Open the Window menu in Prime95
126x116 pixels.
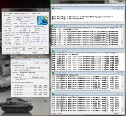point(77,5)
